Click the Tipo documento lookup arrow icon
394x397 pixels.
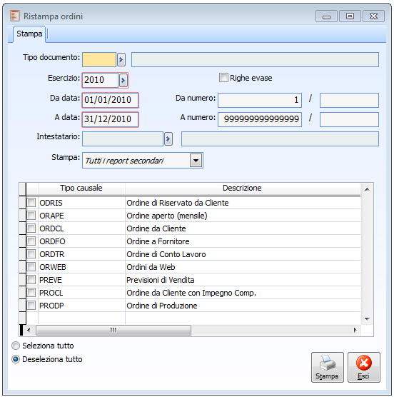121,60
